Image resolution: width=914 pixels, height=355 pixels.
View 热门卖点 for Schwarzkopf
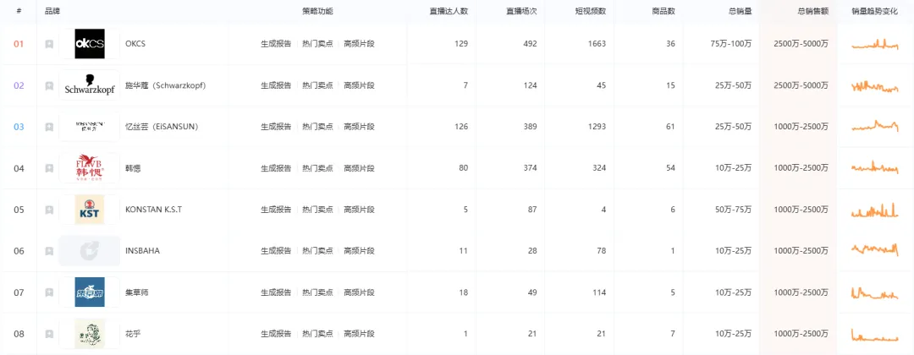tap(317, 85)
